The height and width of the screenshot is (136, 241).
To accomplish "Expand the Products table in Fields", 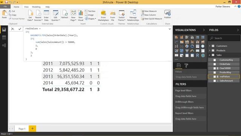I will 209,50.
